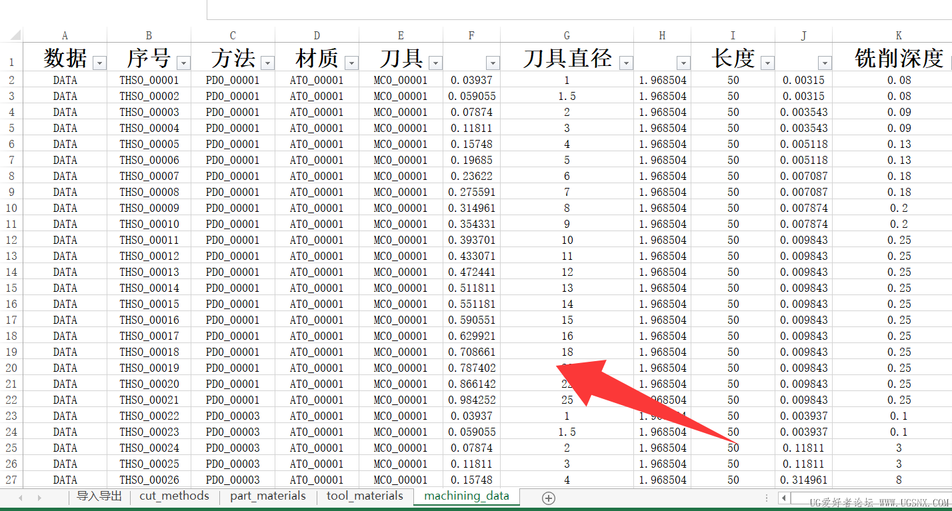The image size is (952, 511).
Task: Click cell THS0_00026
Action: pos(149,480)
